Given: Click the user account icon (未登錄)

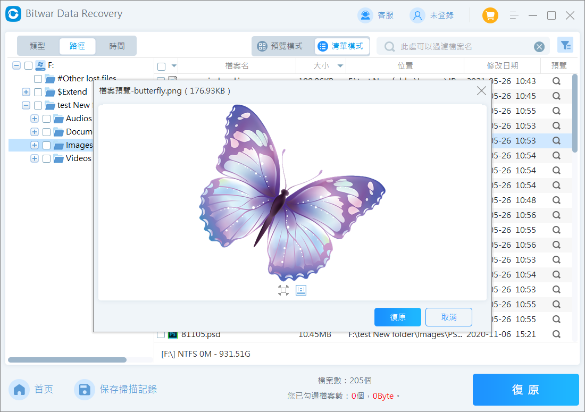Looking at the screenshot, I should [417, 15].
